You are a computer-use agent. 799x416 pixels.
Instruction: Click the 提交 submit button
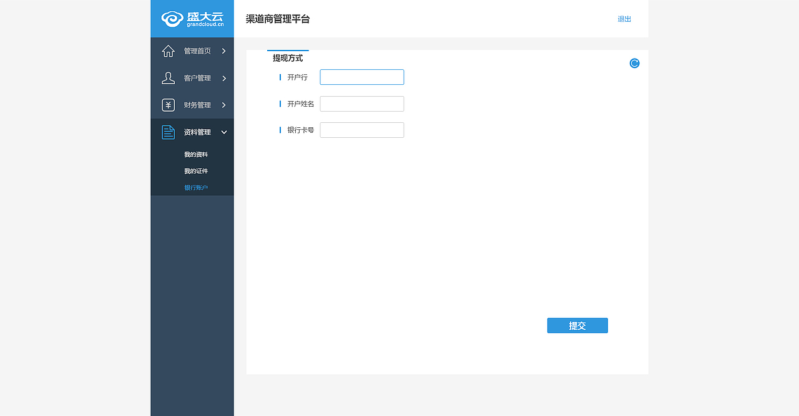pos(577,326)
